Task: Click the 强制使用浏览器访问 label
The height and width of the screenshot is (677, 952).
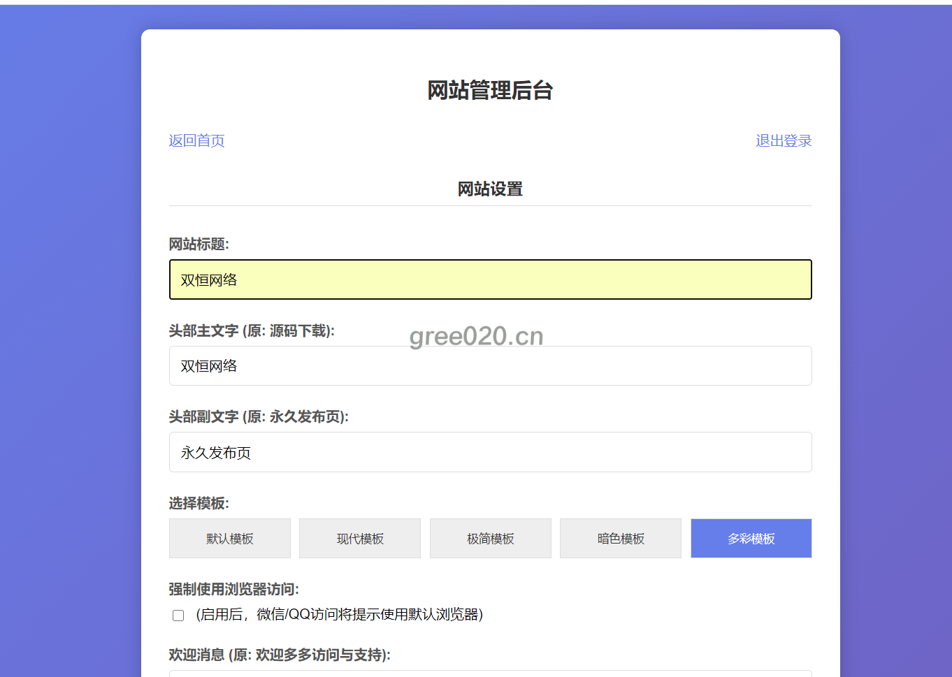Action: pos(233,589)
